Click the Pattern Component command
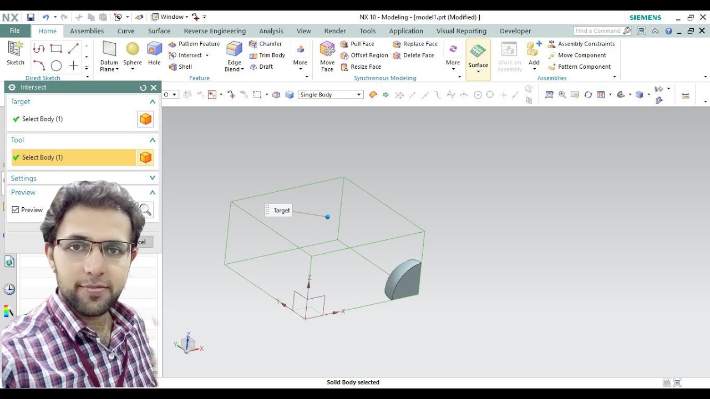This screenshot has width=710, height=399. [x=579, y=66]
